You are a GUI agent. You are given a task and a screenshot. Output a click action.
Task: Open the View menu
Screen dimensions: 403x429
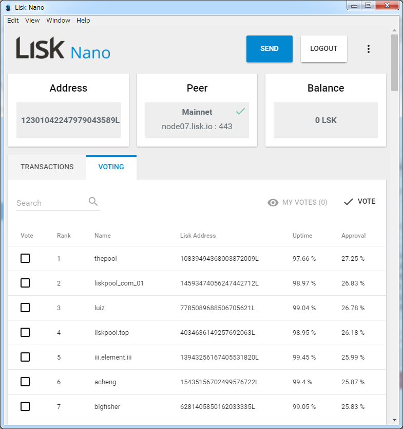32,21
